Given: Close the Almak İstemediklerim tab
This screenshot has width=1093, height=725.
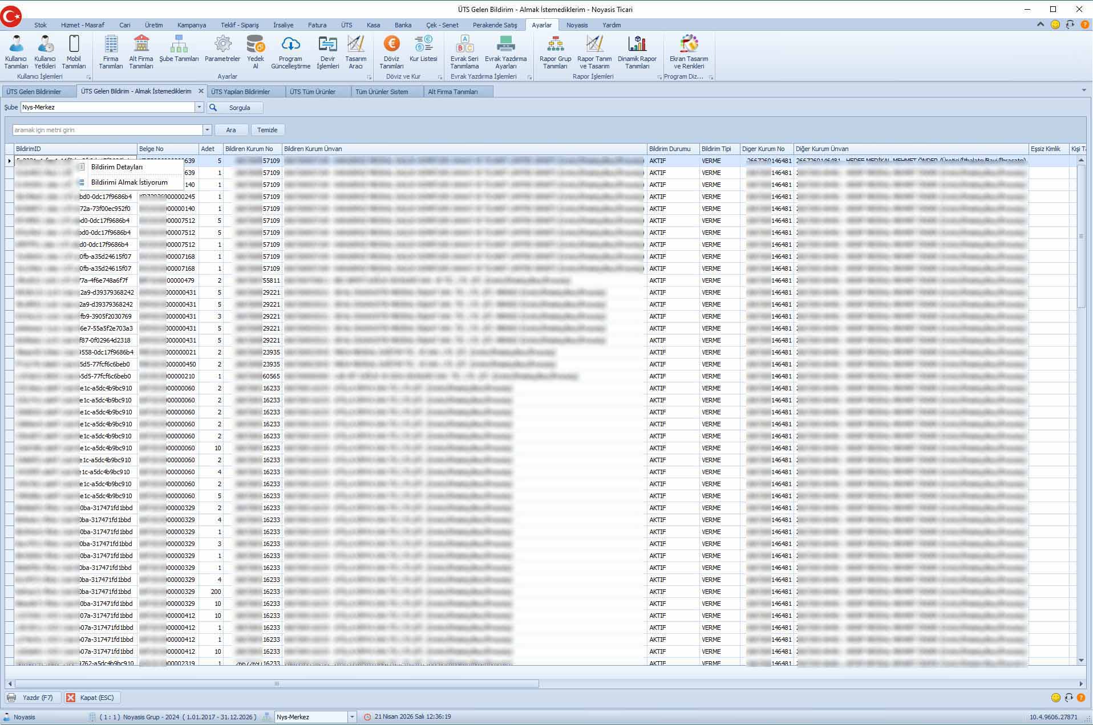Looking at the screenshot, I should coord(201,91).
